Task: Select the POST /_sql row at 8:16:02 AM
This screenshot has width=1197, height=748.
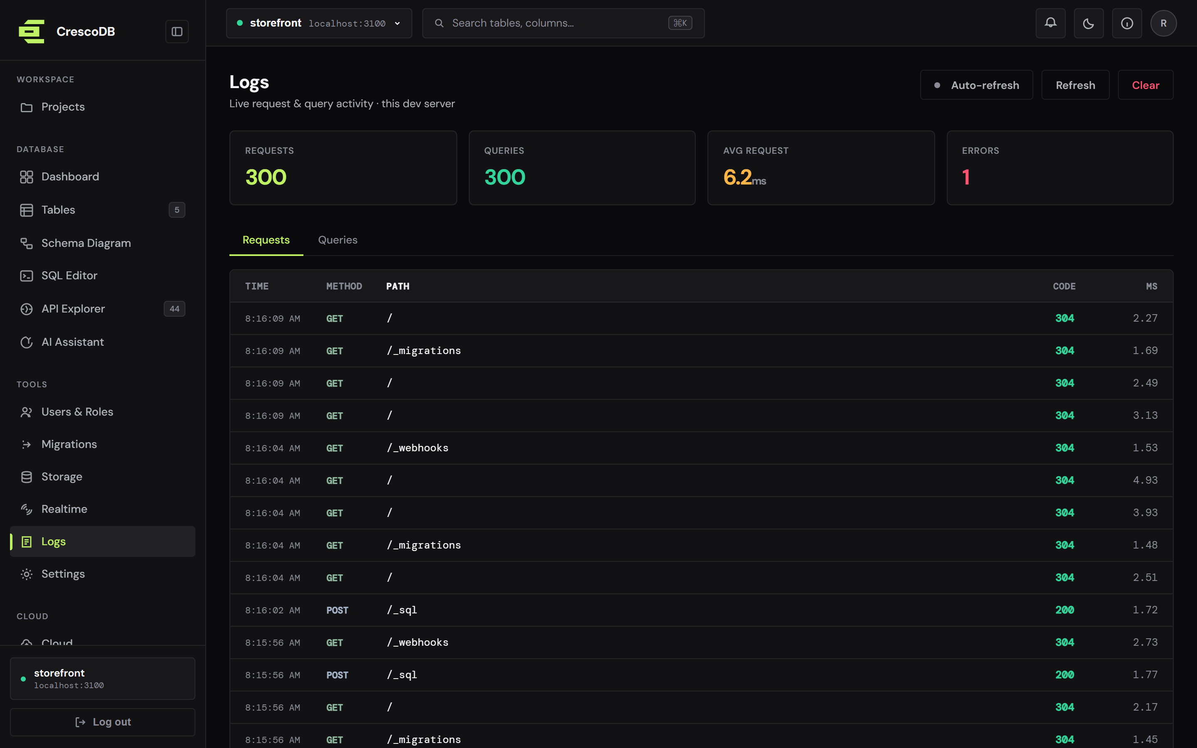Action: [701, 610]
